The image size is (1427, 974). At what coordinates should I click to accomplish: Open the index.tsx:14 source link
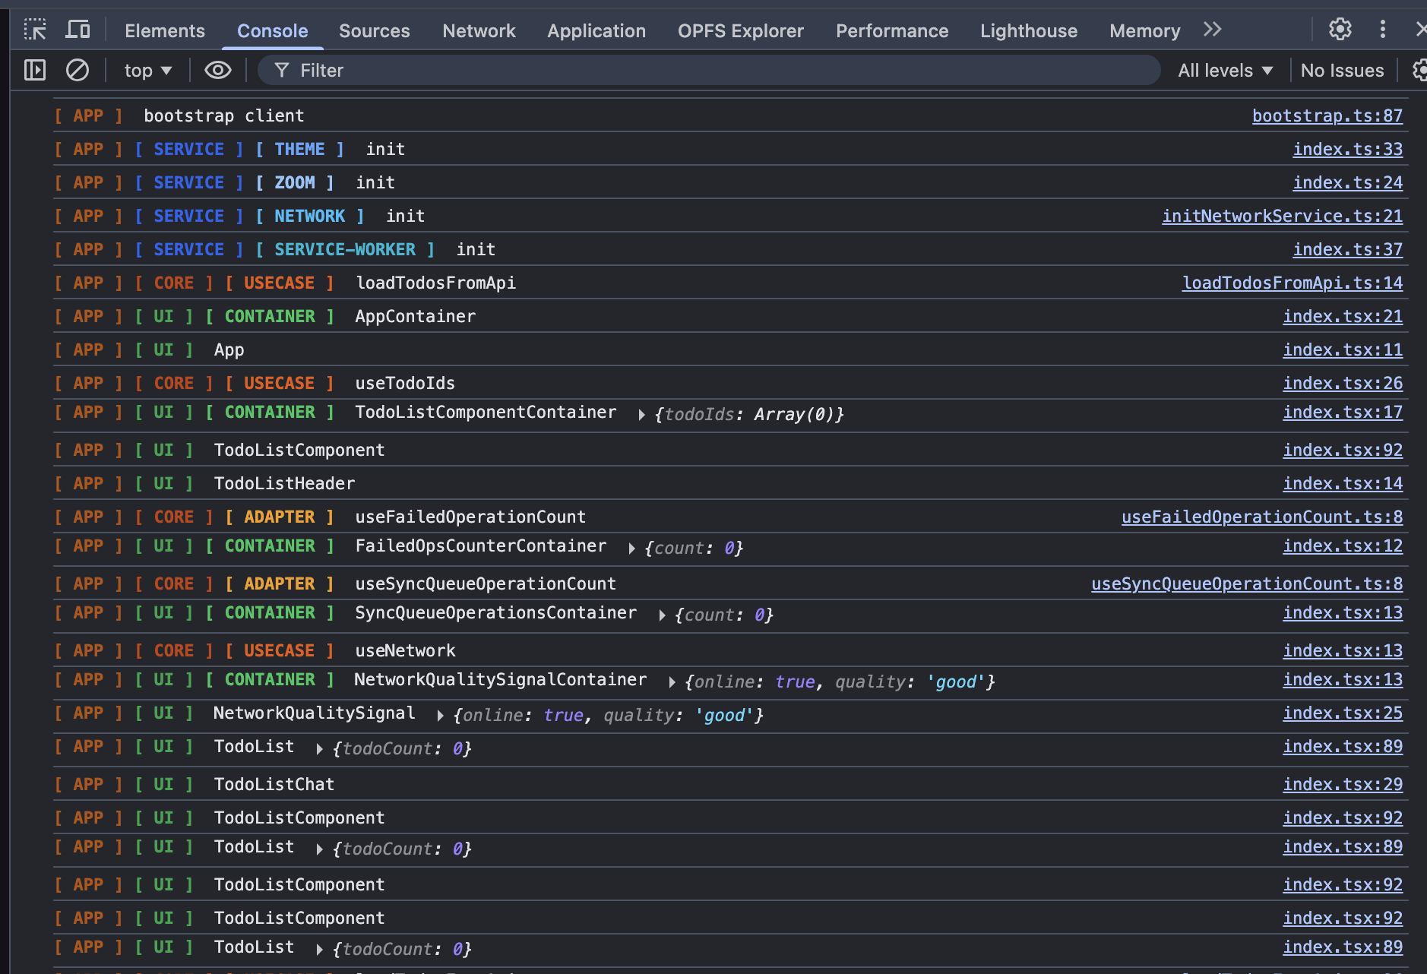[1343, 483]
